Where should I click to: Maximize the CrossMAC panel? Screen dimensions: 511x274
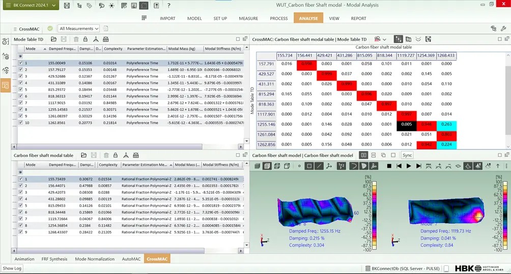point(500,39)
